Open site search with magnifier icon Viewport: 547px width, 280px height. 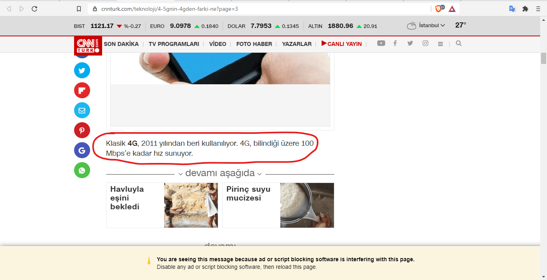459,43
